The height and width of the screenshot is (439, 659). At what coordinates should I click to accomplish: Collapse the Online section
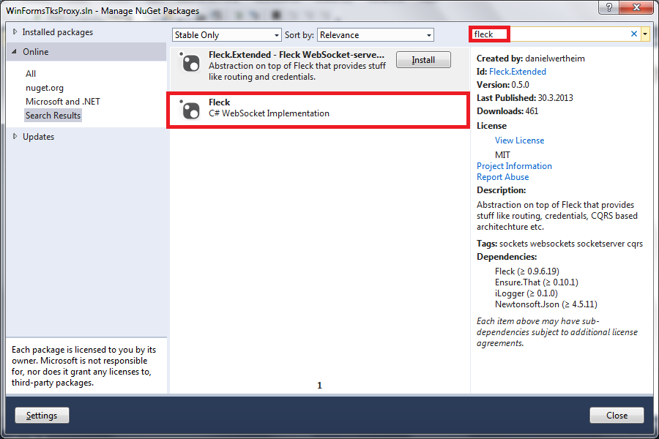[15, 52]
